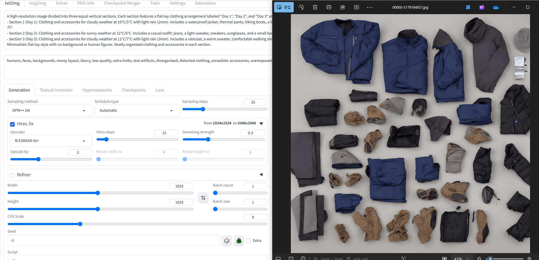Screen dimensions: 539x260
Task: Zoom in with the plus magnifier
Action: point(529,258)
